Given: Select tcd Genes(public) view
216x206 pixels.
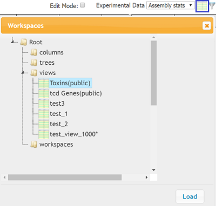Looking at the screenshot, I should [76, 93].
